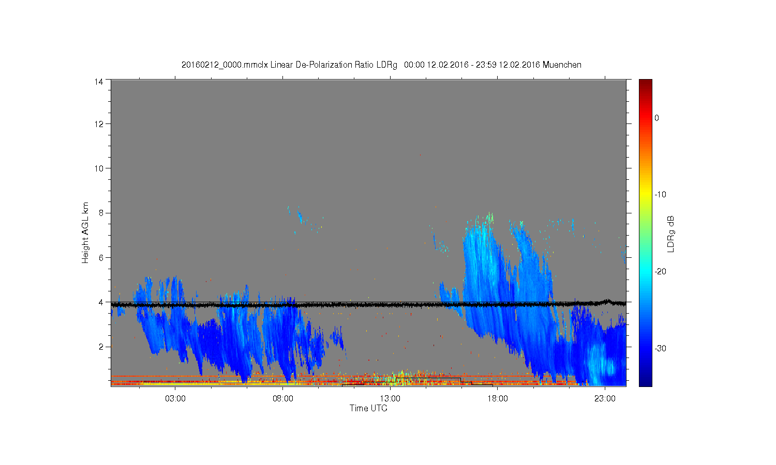The height and width of the screenshot is (465, 776).
Task: Click the height tick label 12
Action: 99,123
